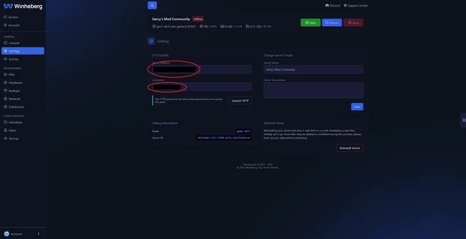Open the search button at top
Image resolution: width=466 pixels, height=239 pixels.
[152, 5]
